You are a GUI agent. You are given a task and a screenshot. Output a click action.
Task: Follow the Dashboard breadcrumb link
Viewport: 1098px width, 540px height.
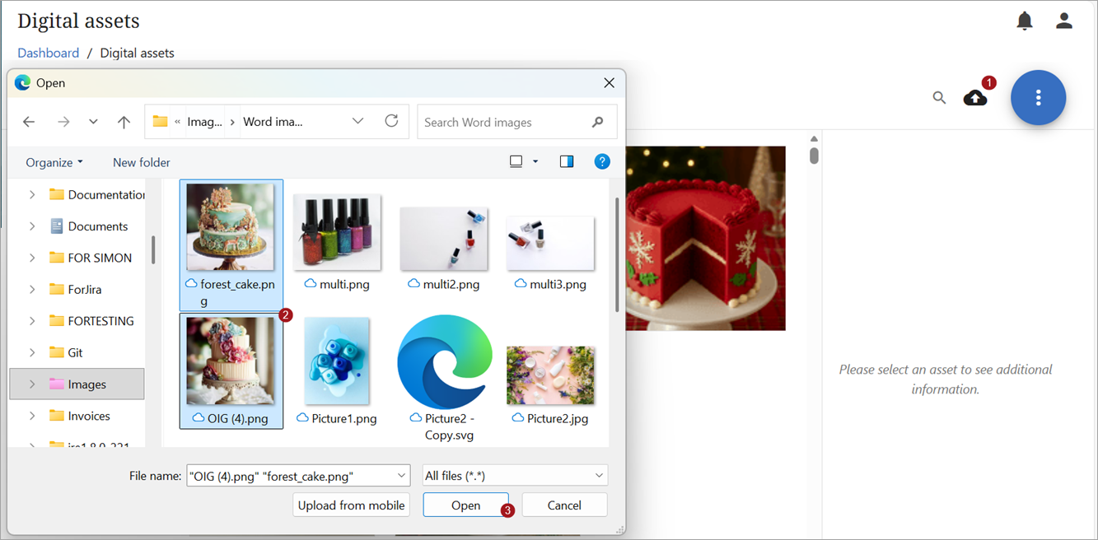click(49, 53)
